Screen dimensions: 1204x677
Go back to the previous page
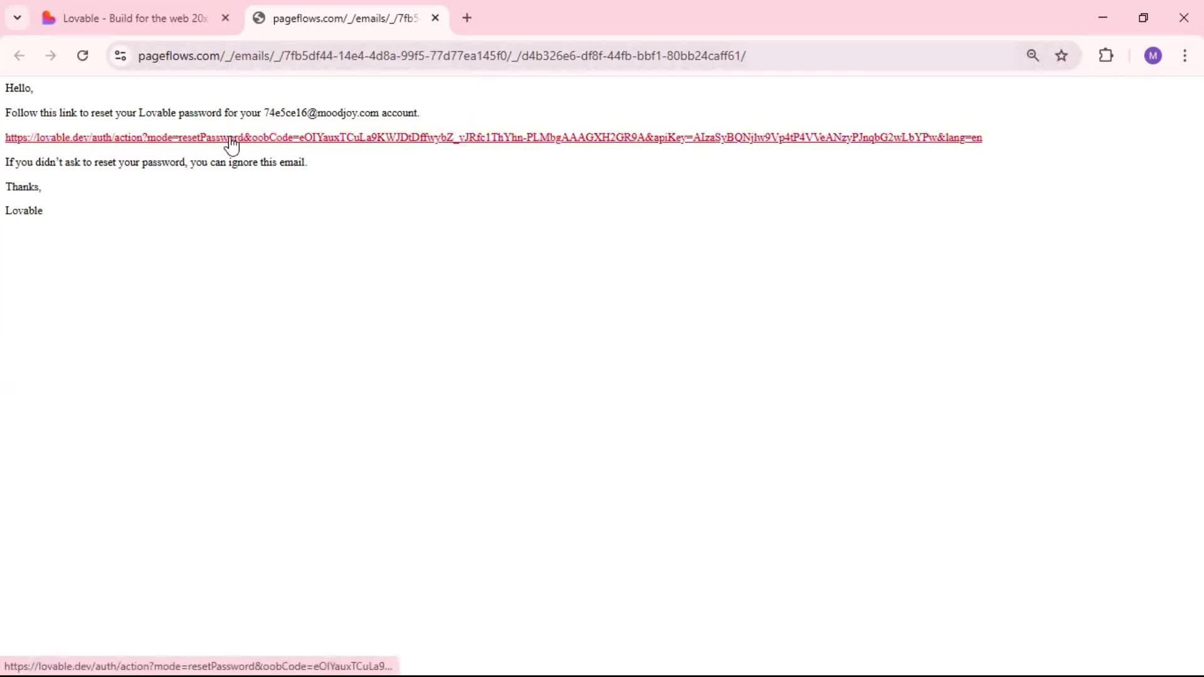(19, 56)
